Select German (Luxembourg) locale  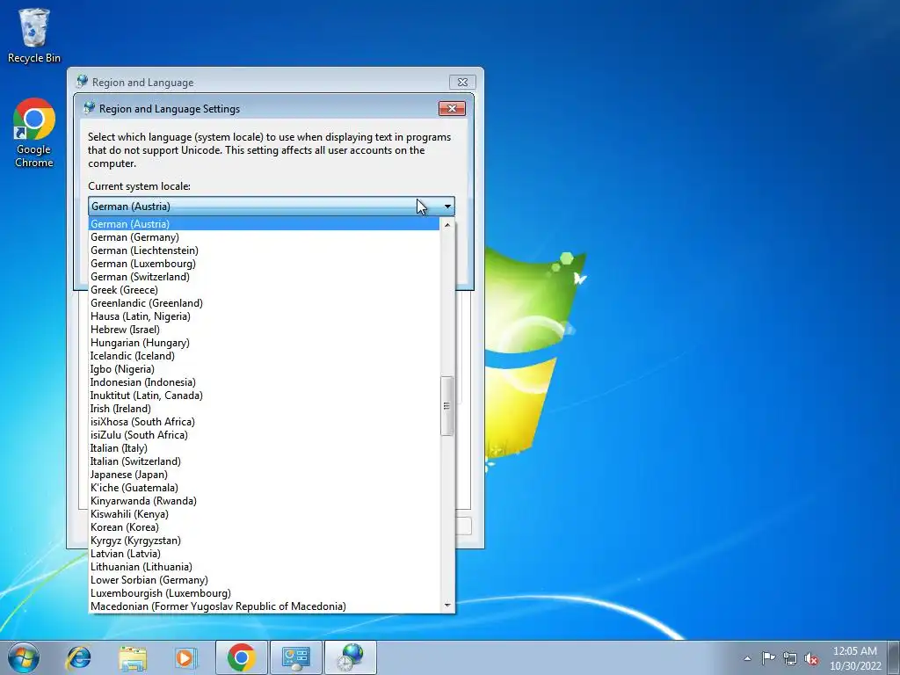[x=264, y=264]
